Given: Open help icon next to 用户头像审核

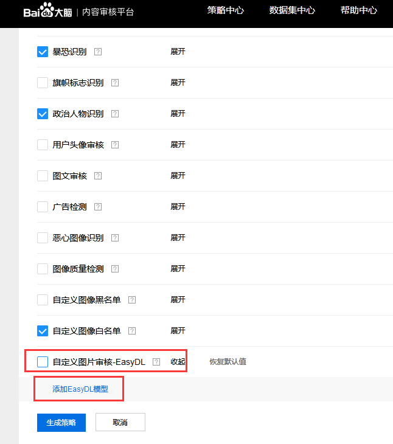Looking at the screenshot, I should 115,145.
